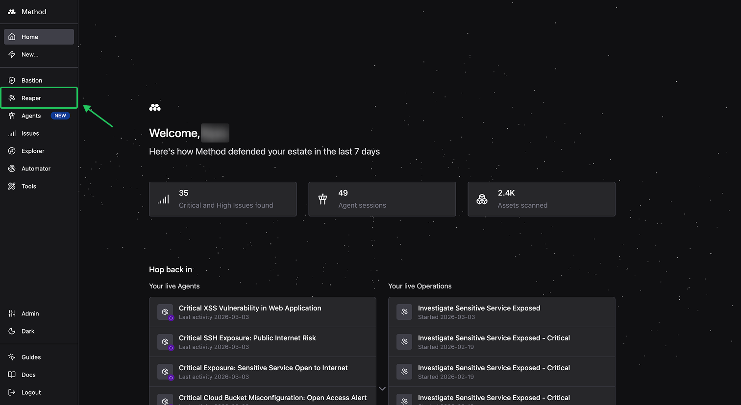
Task: Open the Docs page
Action: [x=28, y=375]
